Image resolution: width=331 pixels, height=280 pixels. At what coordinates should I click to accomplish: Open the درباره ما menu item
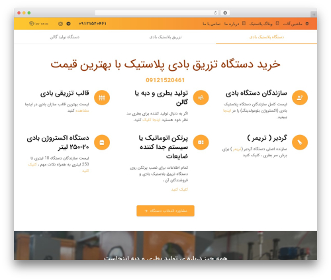click(232, 24)
